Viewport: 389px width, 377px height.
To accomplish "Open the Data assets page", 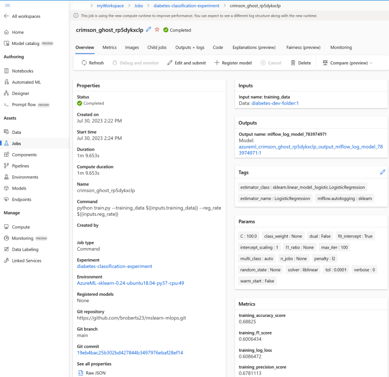I will 13,132.
